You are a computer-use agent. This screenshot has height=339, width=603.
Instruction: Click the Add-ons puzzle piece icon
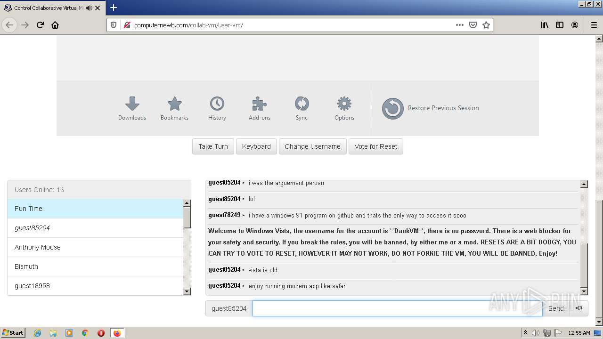point(260,108)
